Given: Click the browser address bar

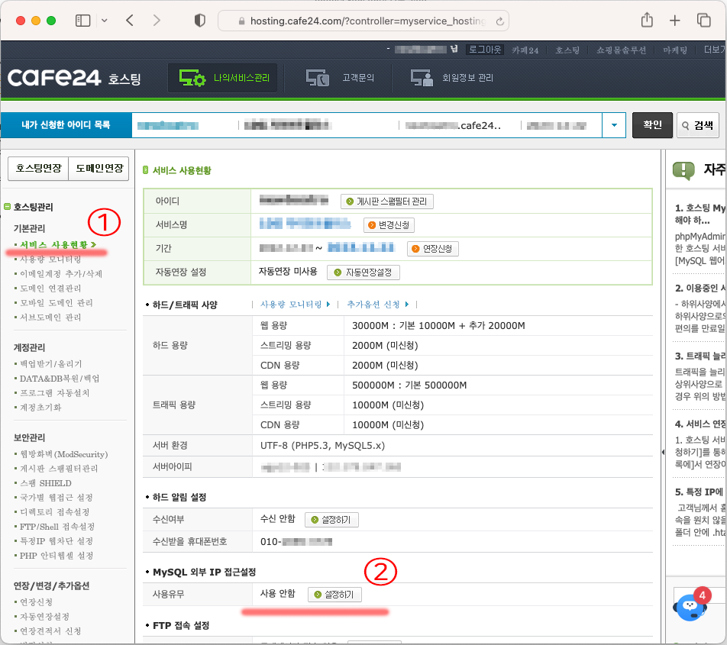Looking at the screenshot, I should click(359, 21).
